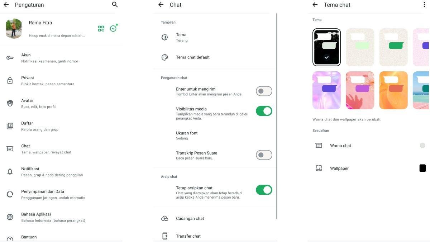Click the Wallpaper picture icon
The image size is (430, 242).
pyautogui.click(x=319, y=167)
